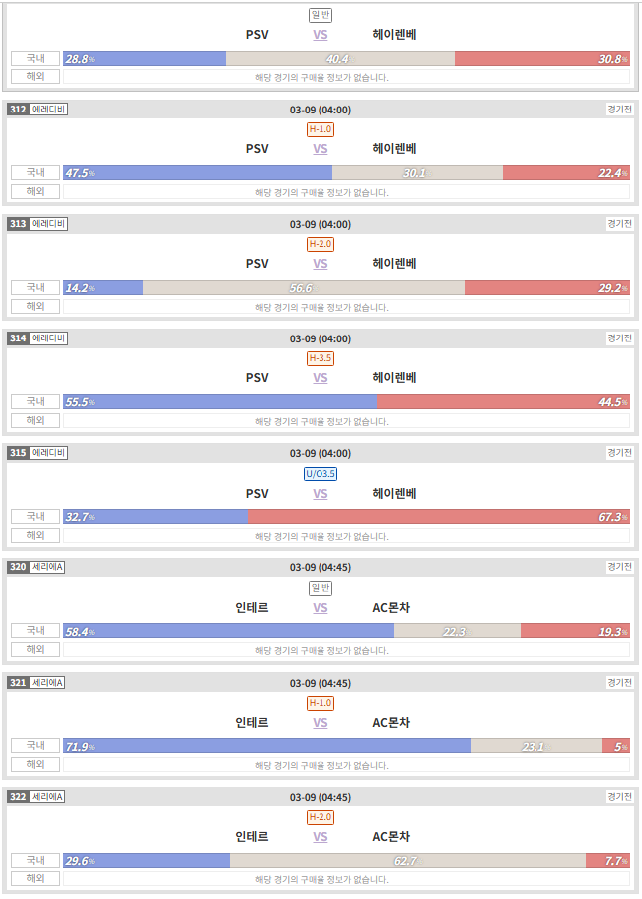Screen dimensions: 642x899
Task: Click the VS link for 인테르 match 321
Action: click(320, 723)
